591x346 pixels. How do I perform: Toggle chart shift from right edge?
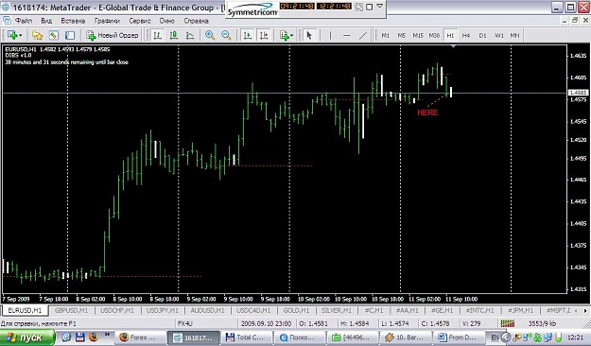263,35
